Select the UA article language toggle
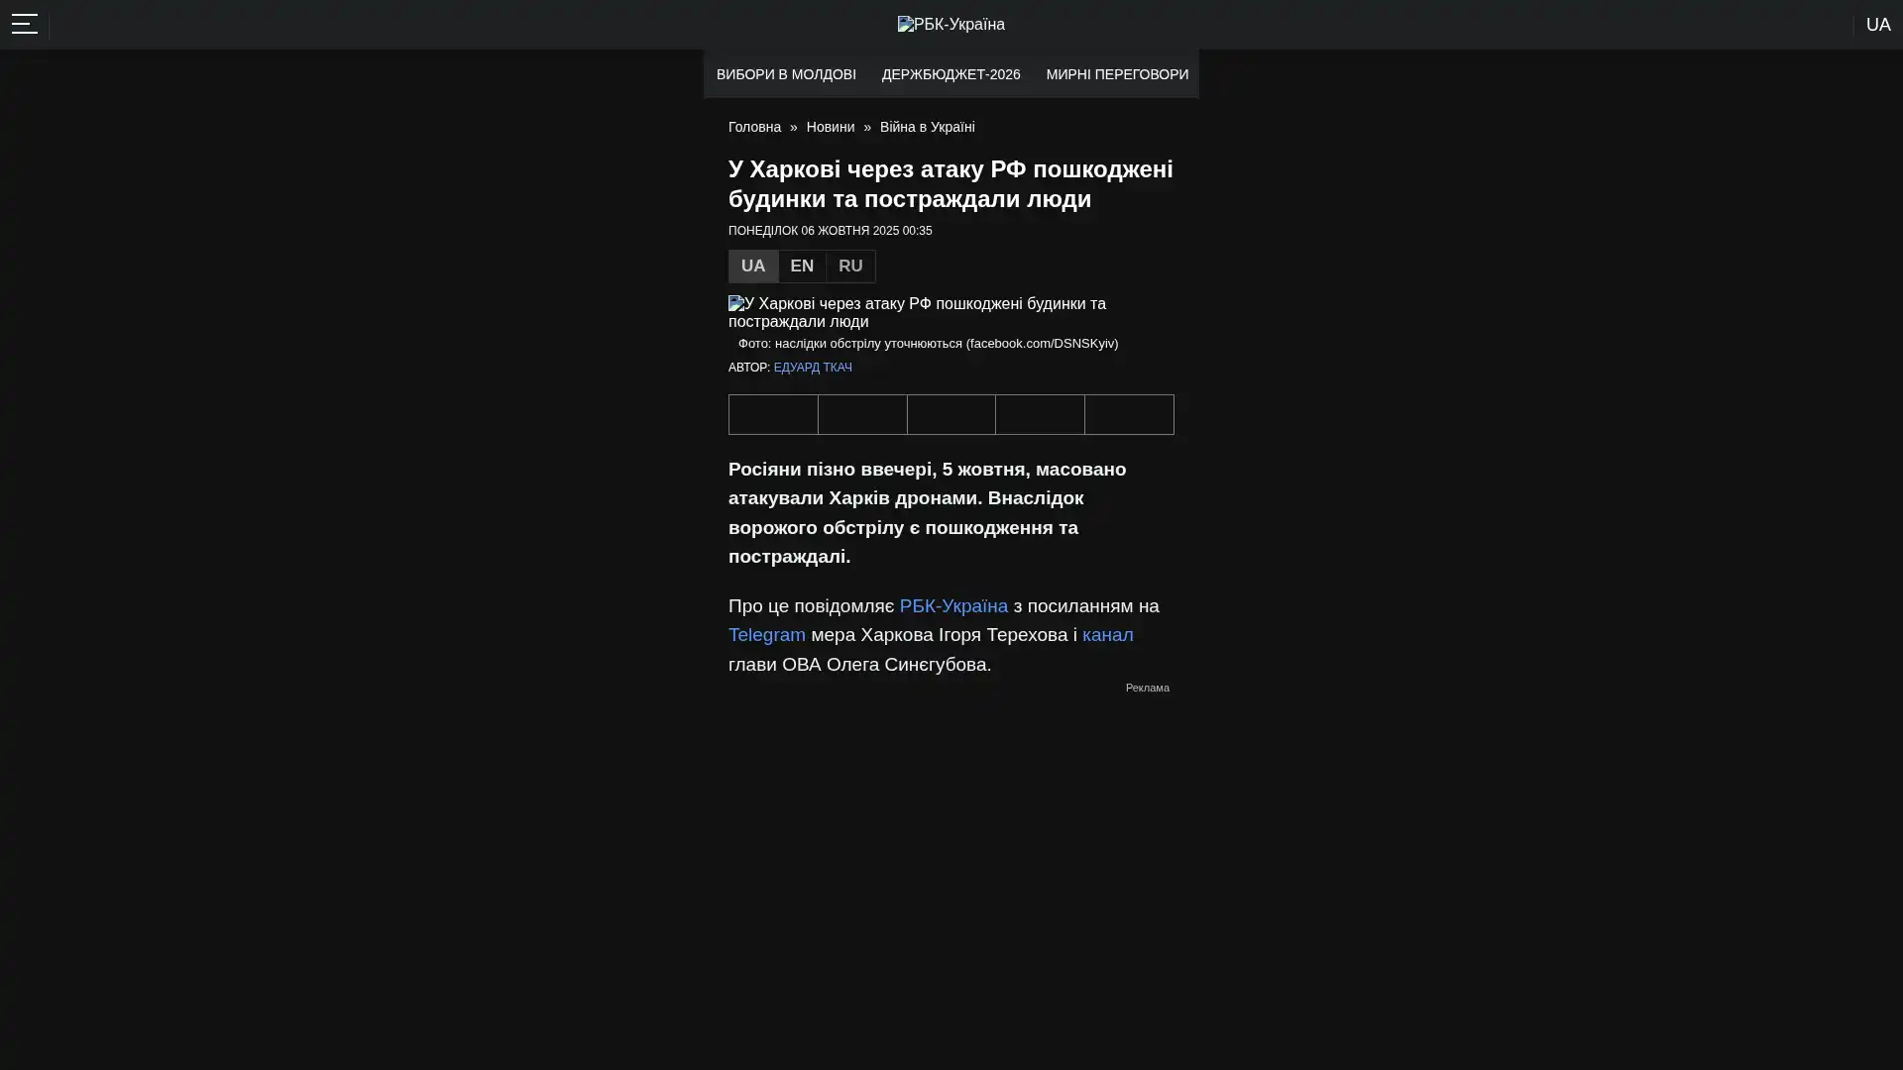 (x=753, y=266)
